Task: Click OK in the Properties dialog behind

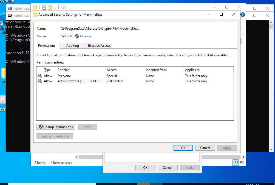Action: [145, 168]
